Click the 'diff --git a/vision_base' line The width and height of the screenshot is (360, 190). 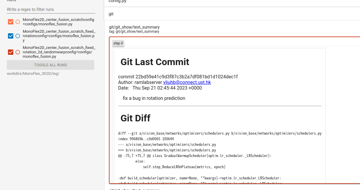[x=220, y=133]
